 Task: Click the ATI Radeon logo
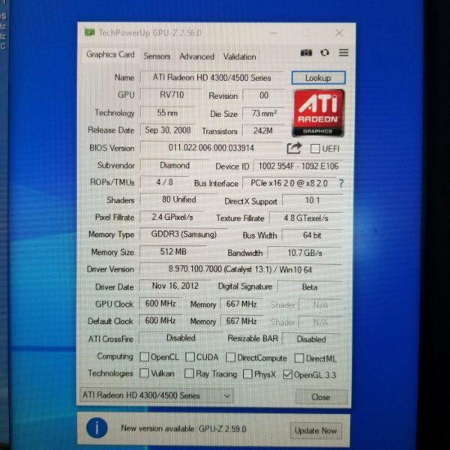tap(319, 112)
